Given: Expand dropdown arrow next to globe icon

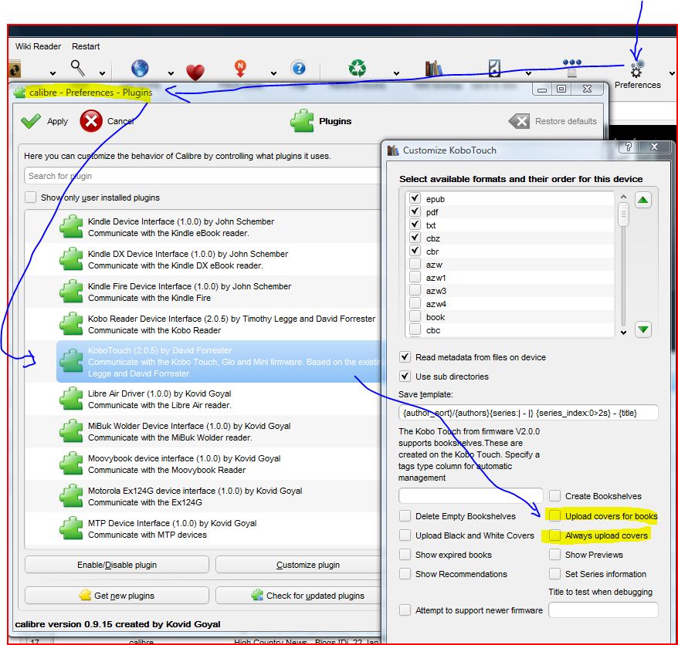Looking at the screenshot, I should (x=171, y=73).
